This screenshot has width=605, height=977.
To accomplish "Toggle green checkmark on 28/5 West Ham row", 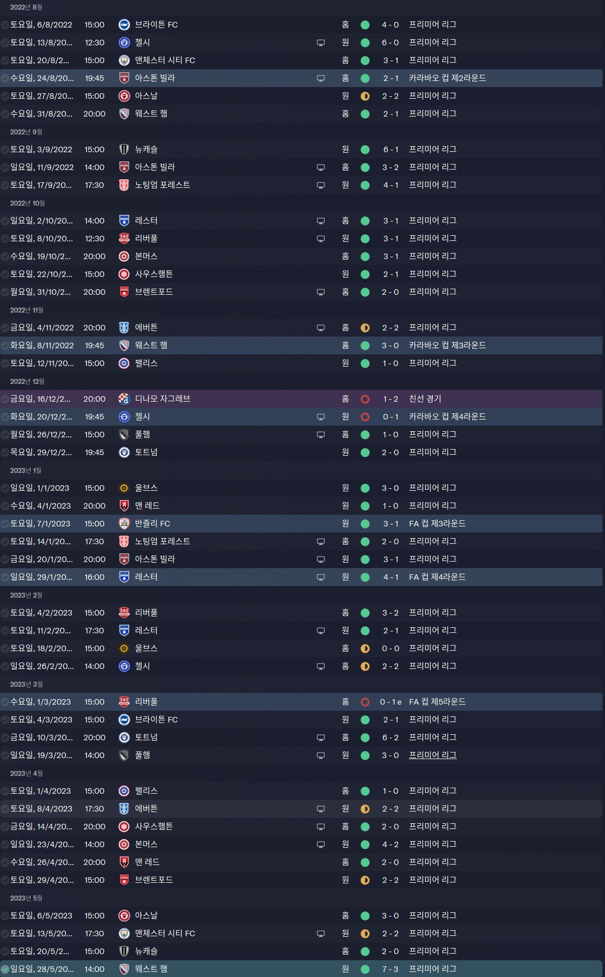I will click(5, 969).
